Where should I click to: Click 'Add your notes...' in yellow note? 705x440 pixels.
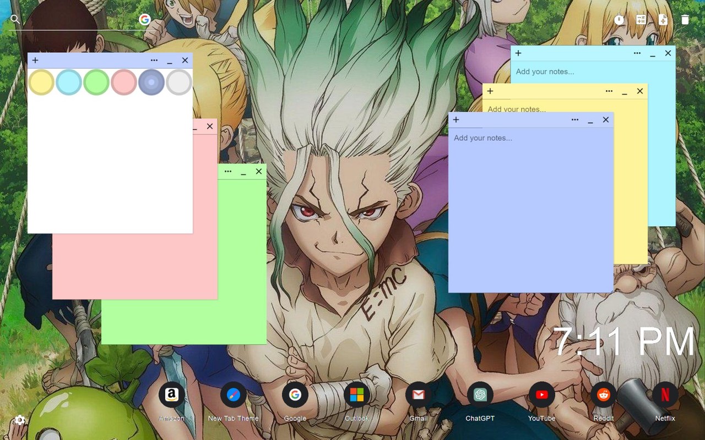point(517,109)
